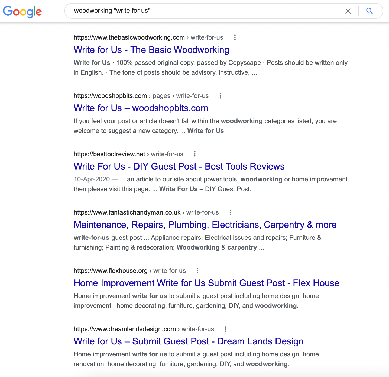Open three-dot menu for flexhouse.org result

point(197,271)
